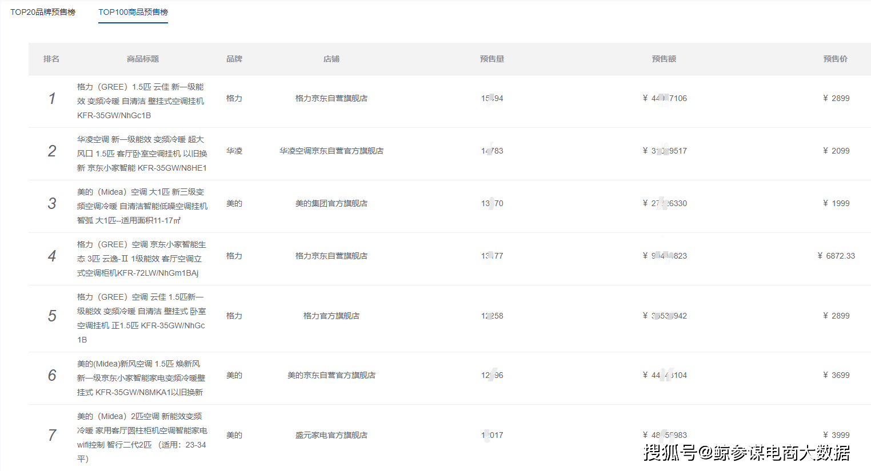Click price ¥ 3999

pyautogui.click(x=836, y=435)
